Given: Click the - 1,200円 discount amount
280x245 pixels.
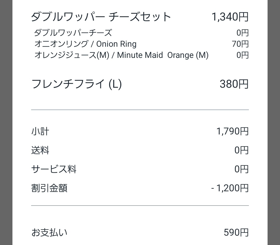Looking at the screenshot, I should click(230, 188).
